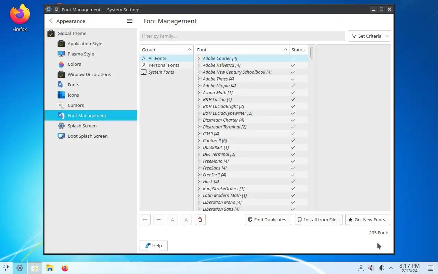Viewport: 438px width, 274px height.
Task: Expand the Adobe Helvetica [4] family
Action: [199, 65]
